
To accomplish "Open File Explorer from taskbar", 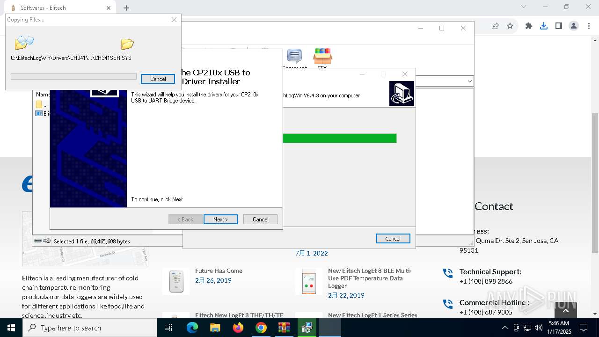I will tap(215, 328).
